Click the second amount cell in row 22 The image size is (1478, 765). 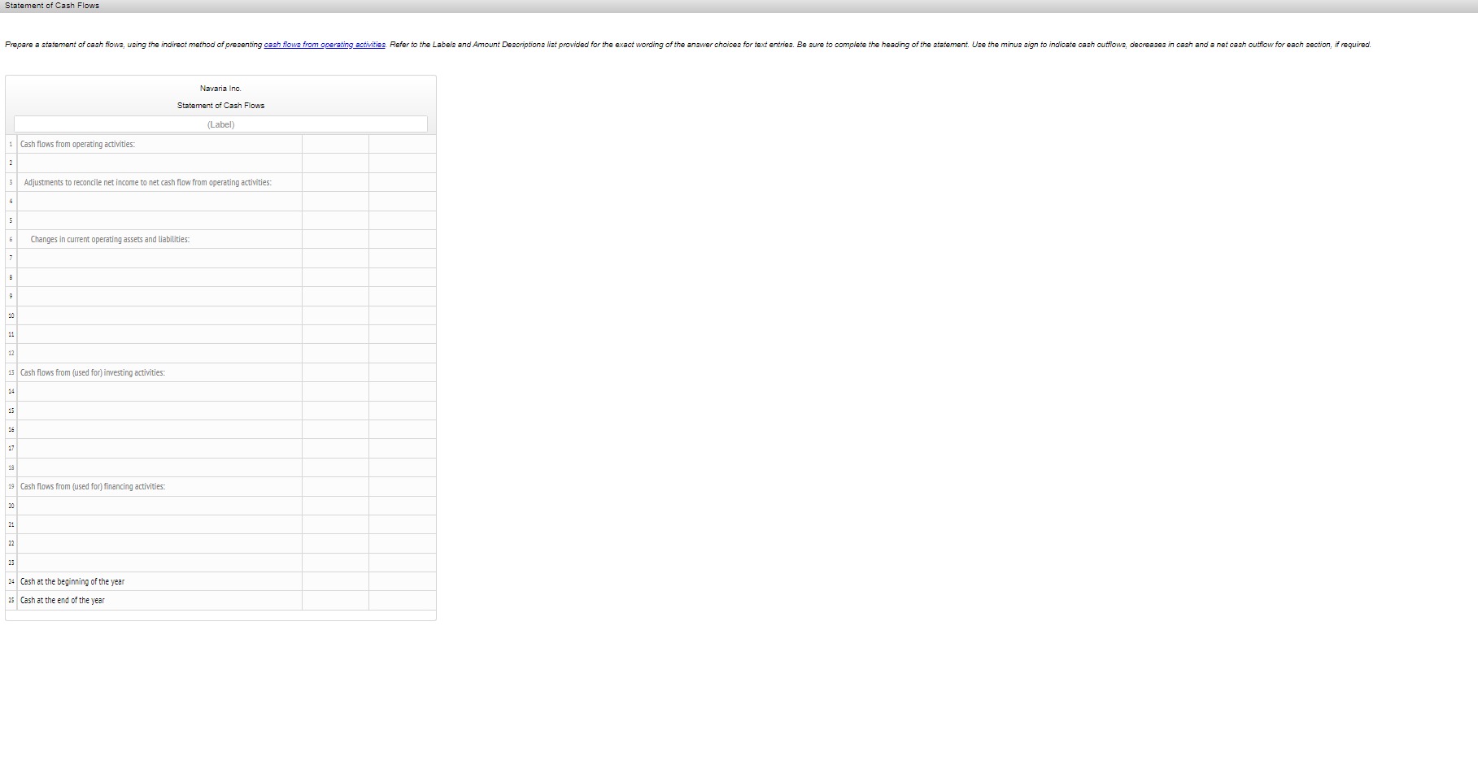403,543
